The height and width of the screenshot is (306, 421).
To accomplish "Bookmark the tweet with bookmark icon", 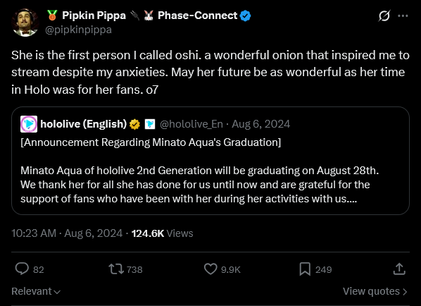I will [x=305, y=269].
